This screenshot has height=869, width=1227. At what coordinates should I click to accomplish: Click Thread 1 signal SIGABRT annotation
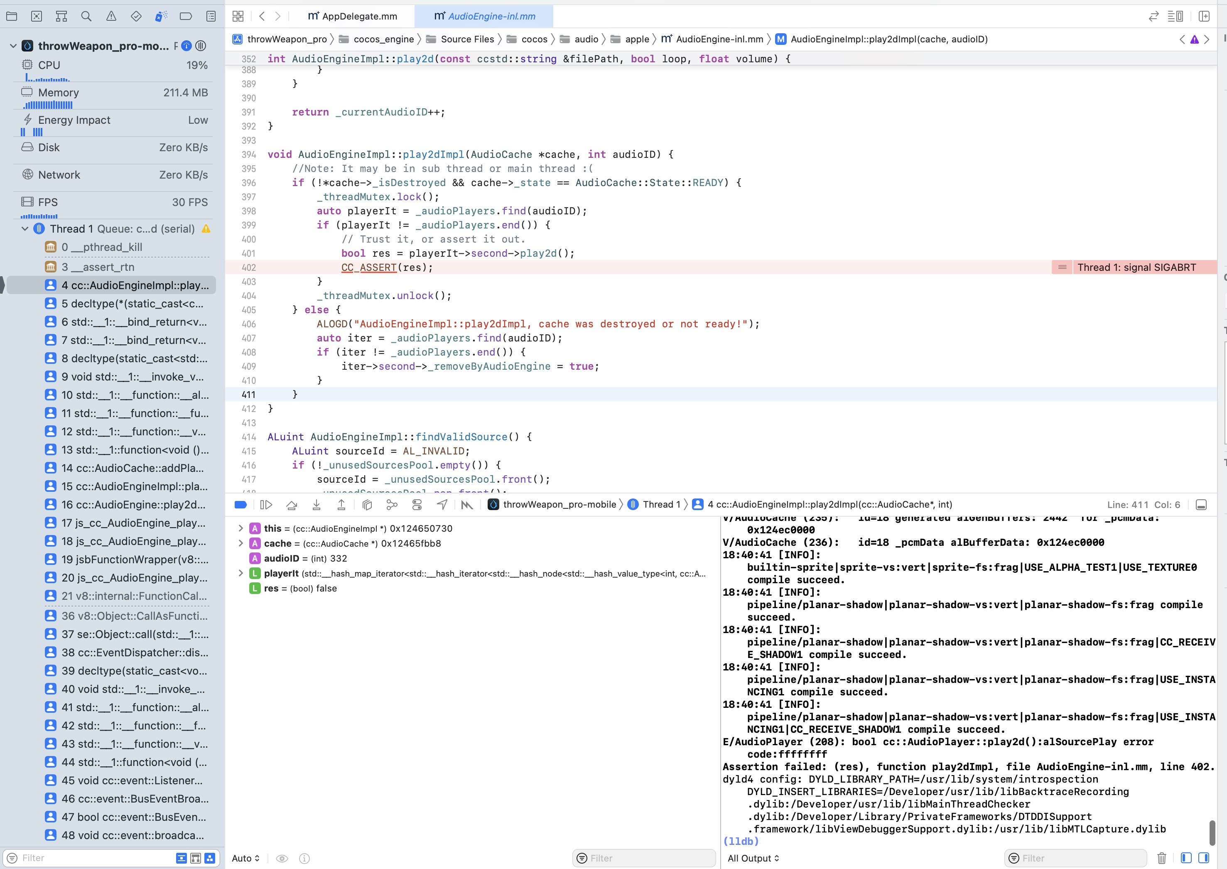(1136, 268)
